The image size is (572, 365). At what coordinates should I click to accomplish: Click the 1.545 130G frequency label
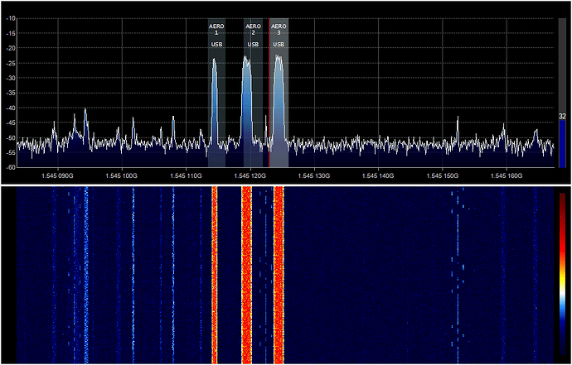[314, 176]
